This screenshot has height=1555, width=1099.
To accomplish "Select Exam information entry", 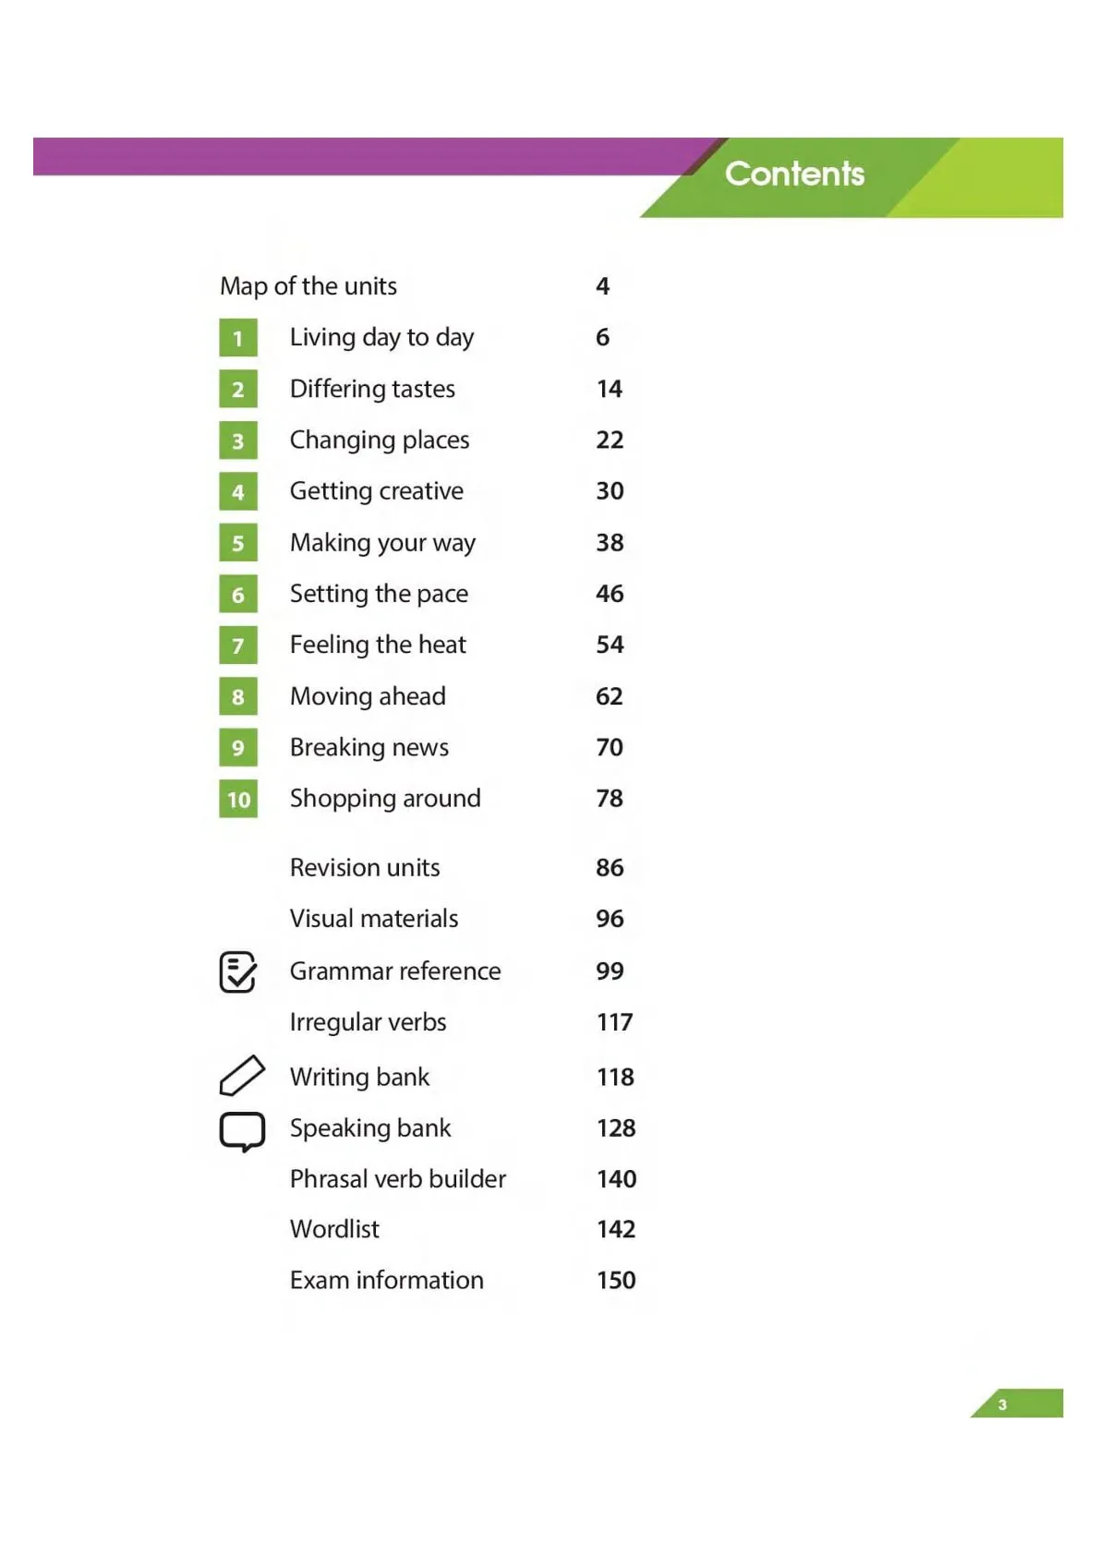I will [x=387, y=1280].
